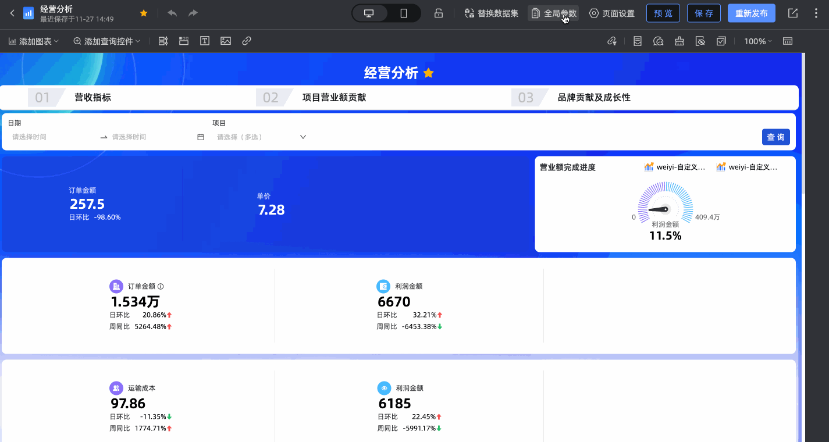Image resolution: width=829 pixels, height=442 pixels.
Task: Click the star next to dashboard title 经营分析
Action: (x=429, y=73)
